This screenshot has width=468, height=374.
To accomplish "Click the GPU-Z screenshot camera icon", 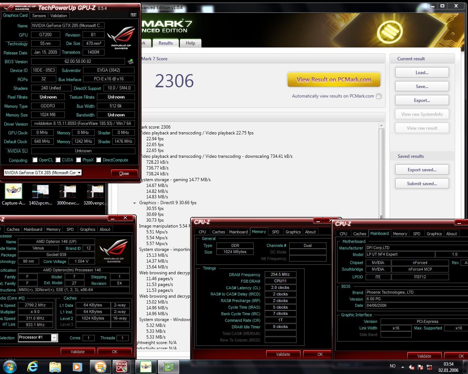I will 133,15.
